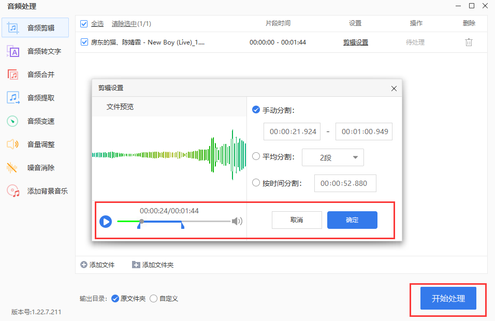
Task: Toggle the 全选 select-all checkbox
Action: [x=83, y=23]
